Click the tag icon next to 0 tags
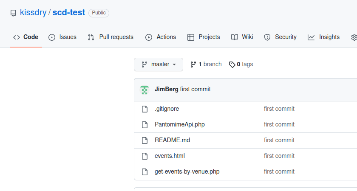Viewport: 357px width, 191px height. (x=232, y=65)
